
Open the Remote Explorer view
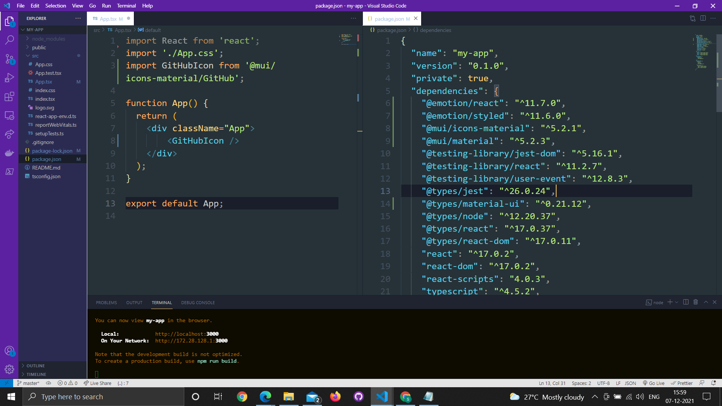(x=9, y=115)
